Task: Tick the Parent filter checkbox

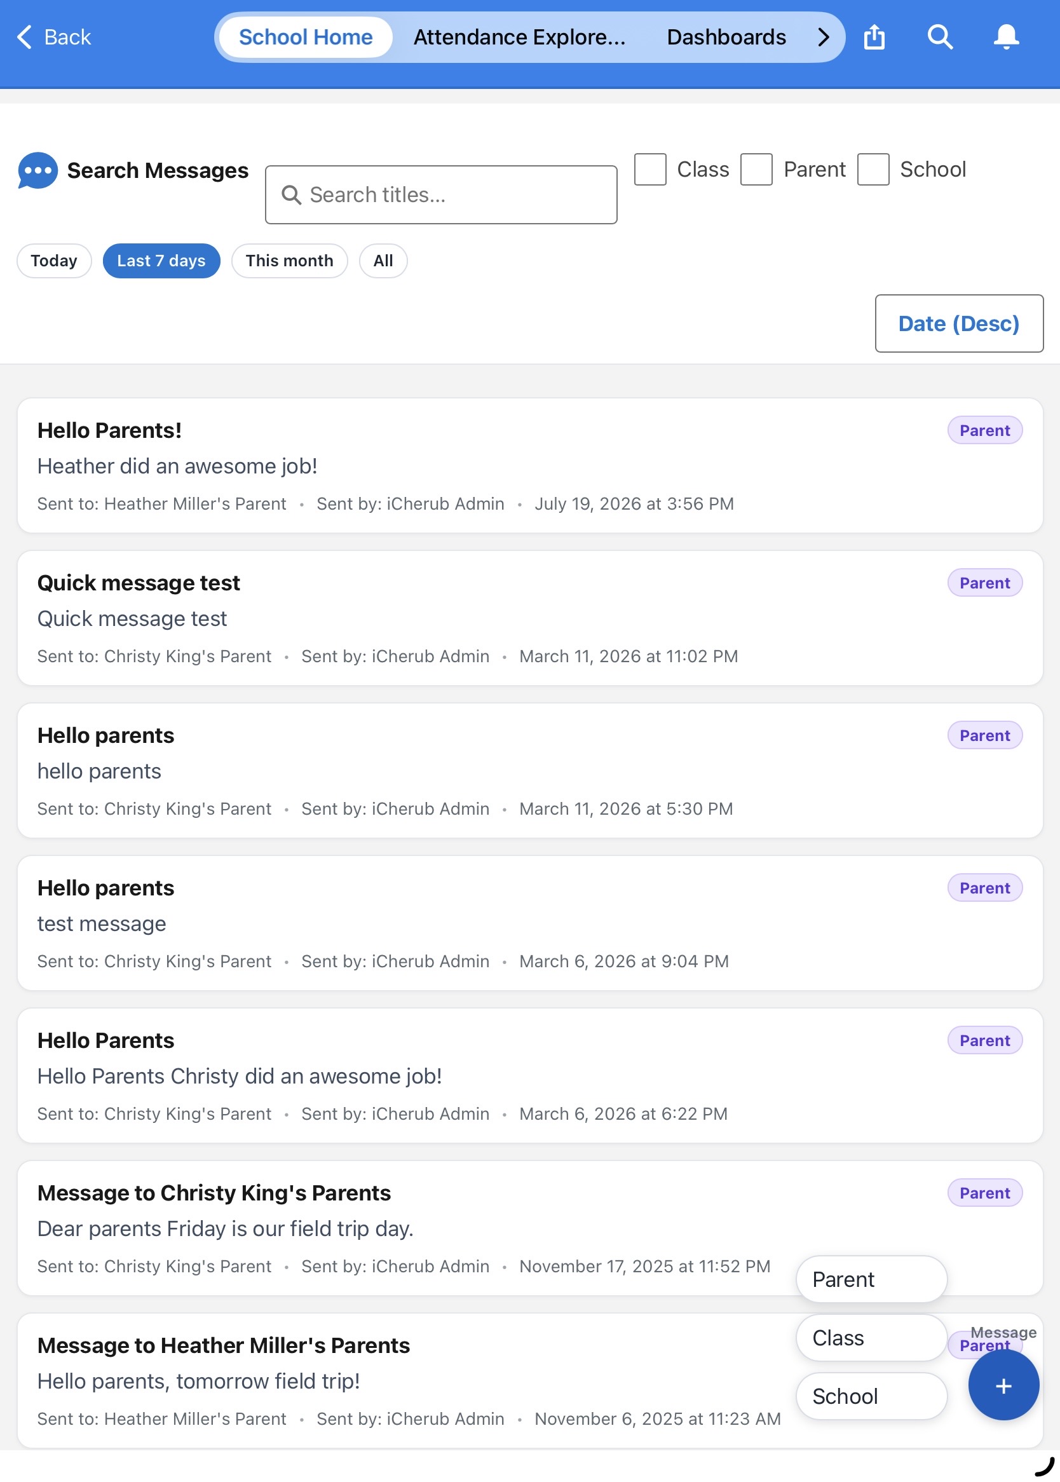Action: 756,169
